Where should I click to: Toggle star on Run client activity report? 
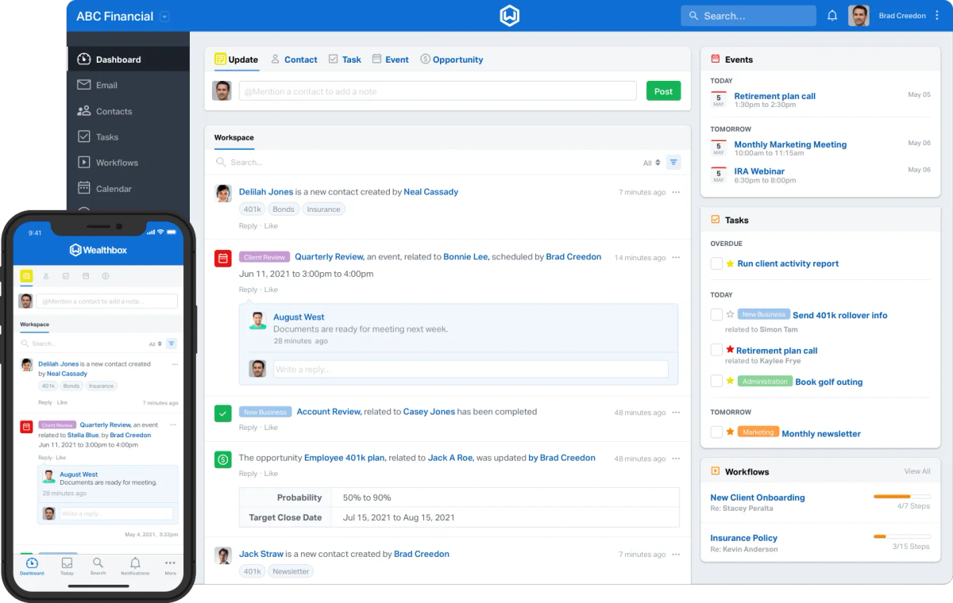(731, 263)
